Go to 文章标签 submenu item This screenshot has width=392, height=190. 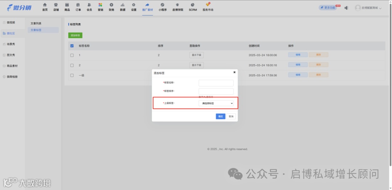[43, 30]
